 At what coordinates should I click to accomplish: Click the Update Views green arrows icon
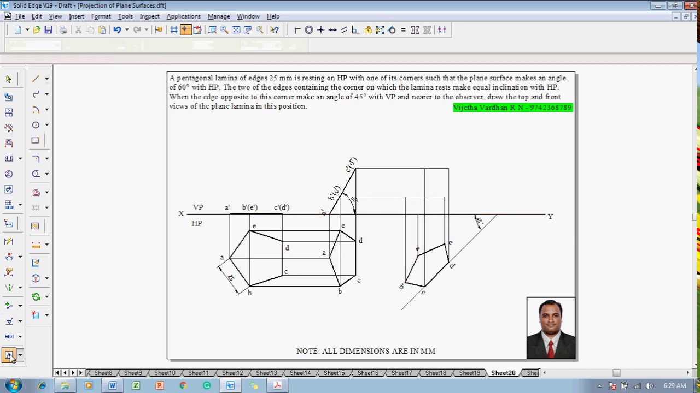[x=36, y=297]
